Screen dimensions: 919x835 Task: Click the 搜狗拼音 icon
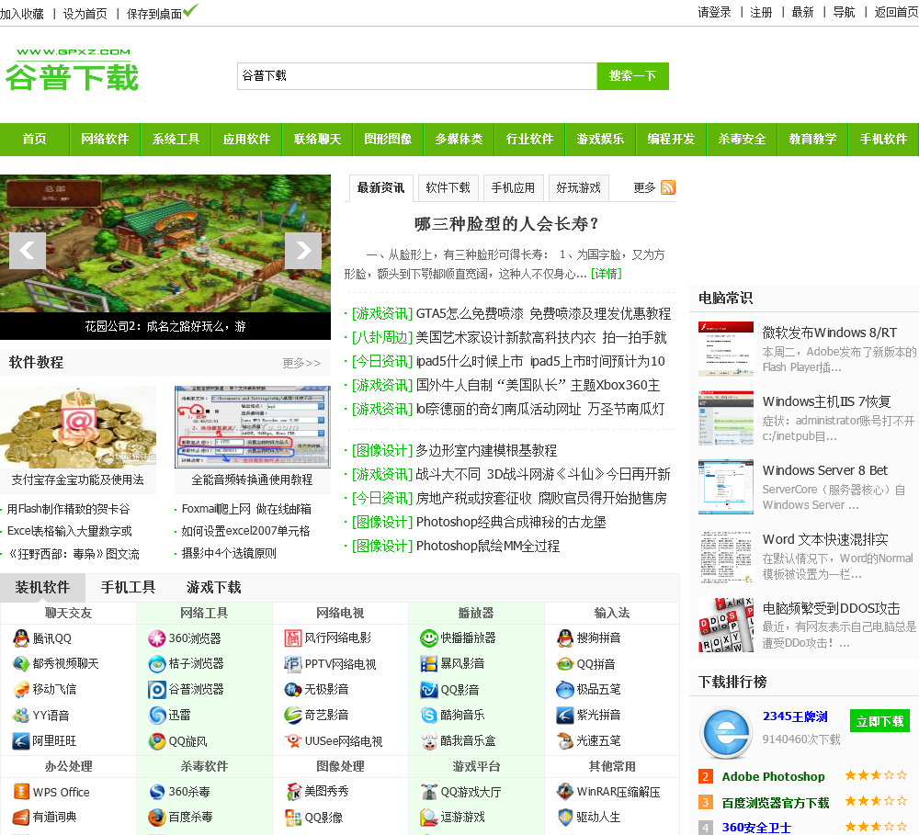point(565,638)
